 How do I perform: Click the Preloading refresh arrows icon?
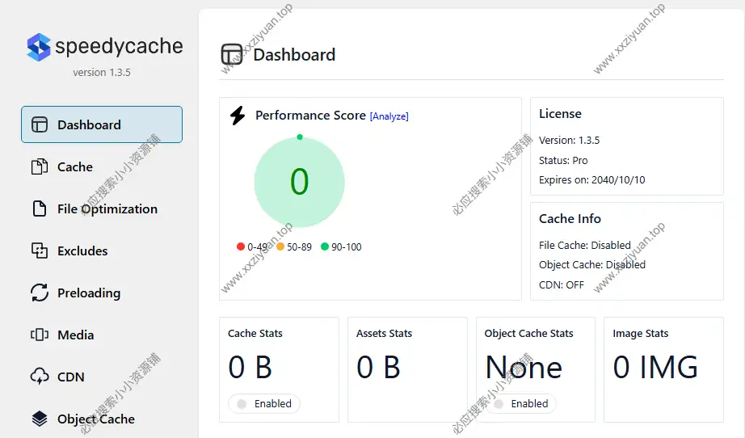click(40, 293)
